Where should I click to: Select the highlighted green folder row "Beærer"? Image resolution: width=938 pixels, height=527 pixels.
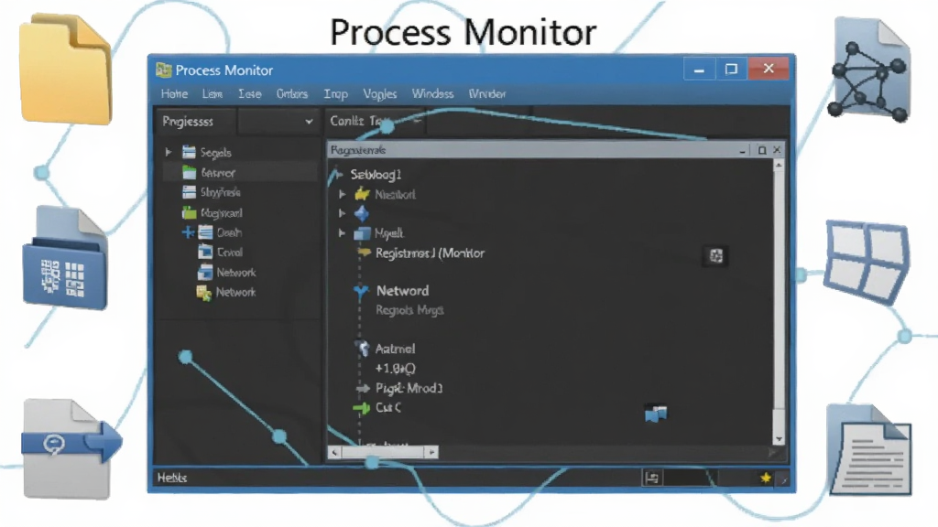point(239,173)
